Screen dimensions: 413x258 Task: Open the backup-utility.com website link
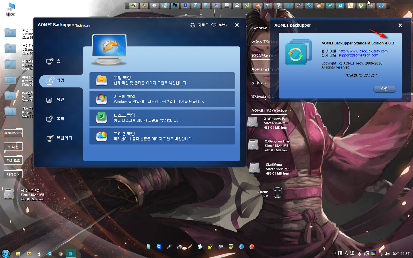click(363, 51)
